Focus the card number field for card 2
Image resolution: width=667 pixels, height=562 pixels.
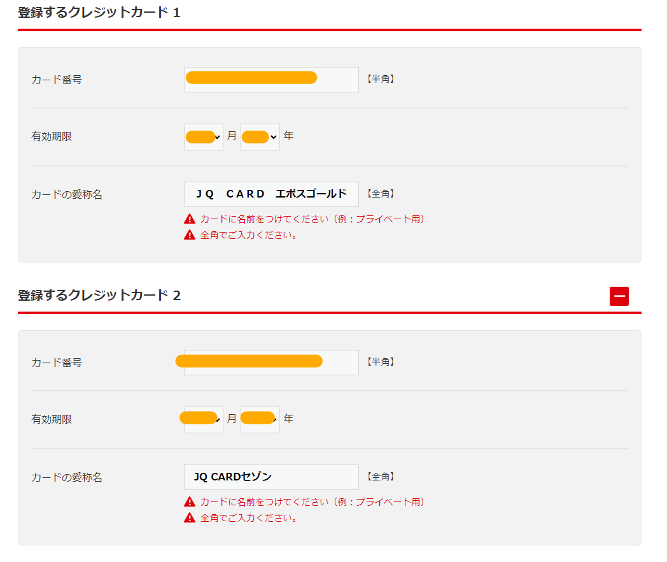pyautogui.click(x=271, y=363)
